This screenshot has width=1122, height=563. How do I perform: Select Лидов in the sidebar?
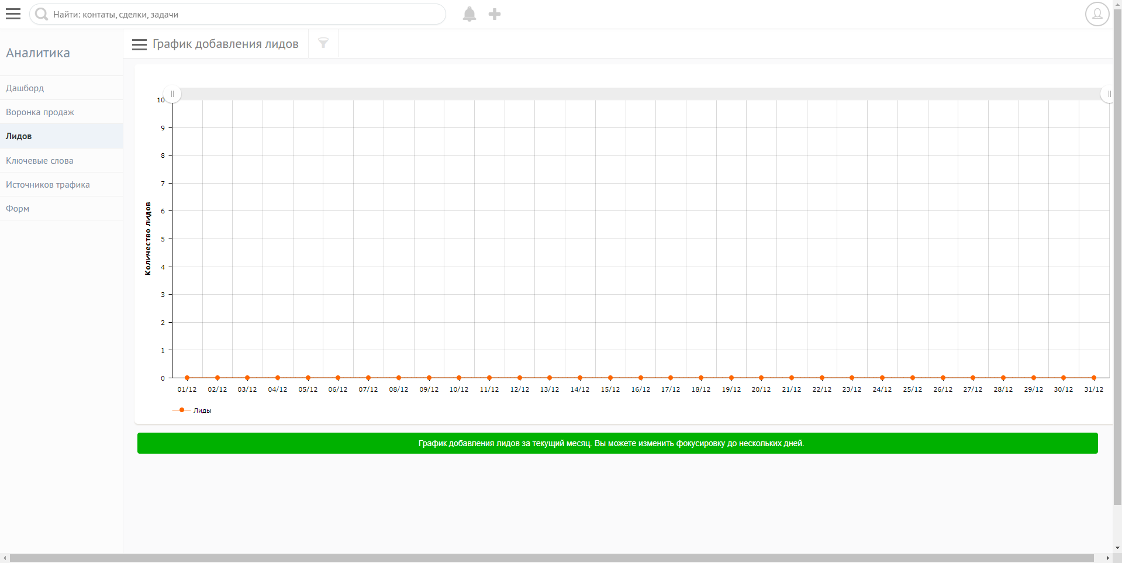point(61,136)
